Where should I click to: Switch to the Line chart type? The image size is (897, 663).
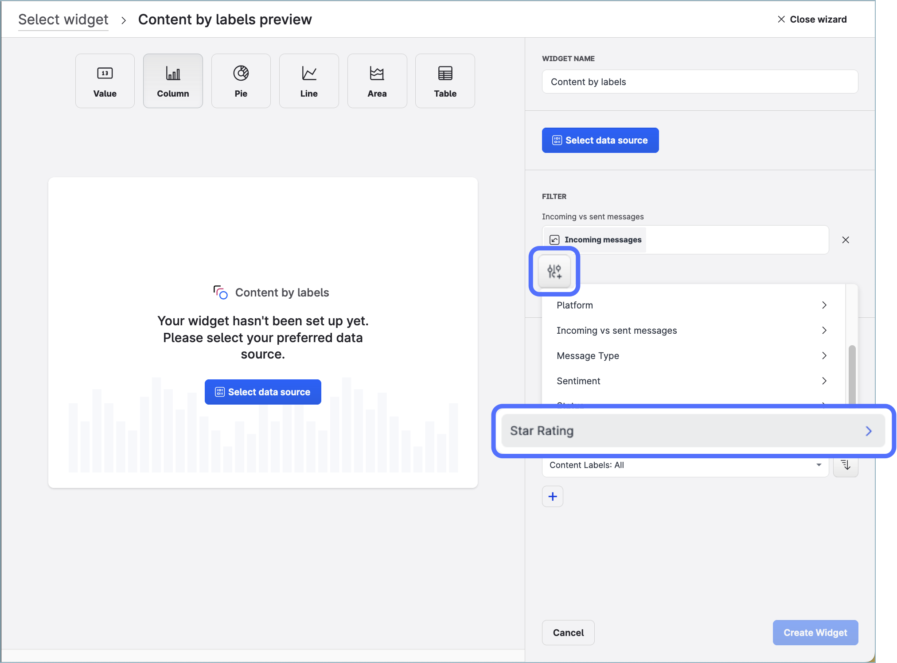[x=309, y=81]
